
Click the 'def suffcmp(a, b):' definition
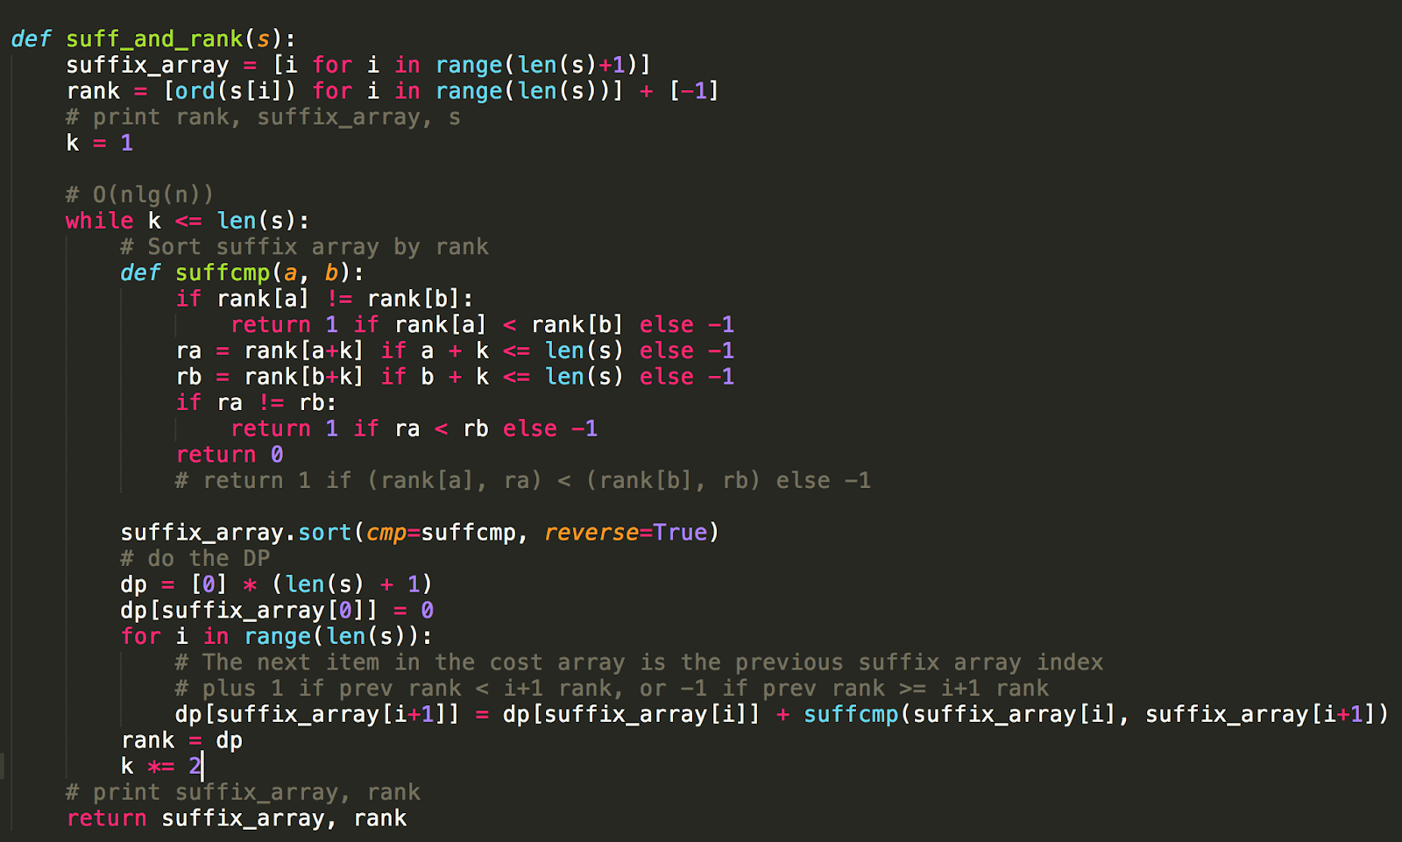click(x=243, y=273)
